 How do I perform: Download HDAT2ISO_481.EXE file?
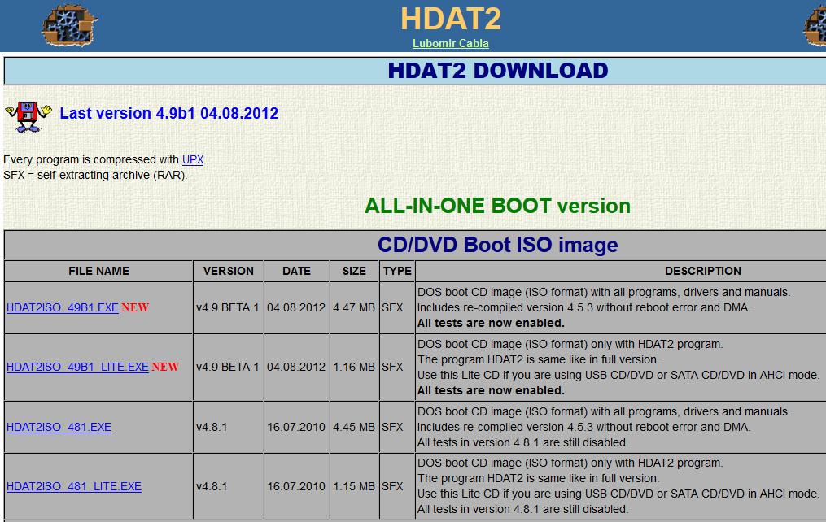tap(59, 427)
